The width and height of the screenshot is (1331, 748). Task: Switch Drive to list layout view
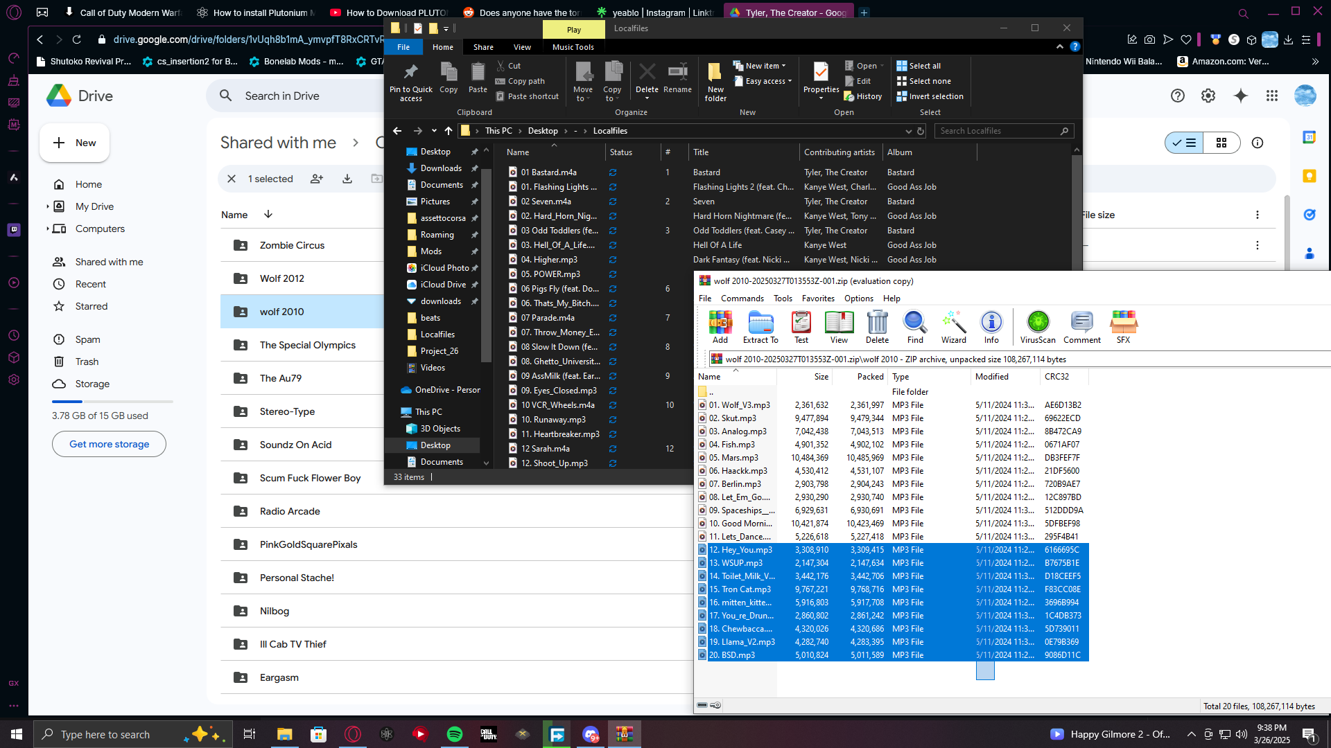(x=1184, y=143)
